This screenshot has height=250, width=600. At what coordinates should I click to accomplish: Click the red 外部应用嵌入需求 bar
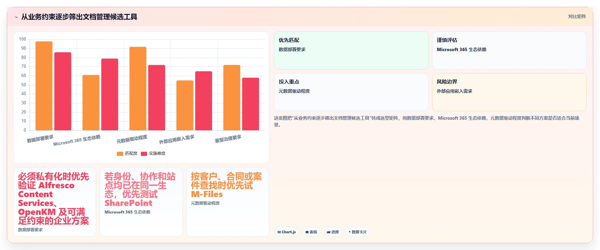(x=204, y=101)
